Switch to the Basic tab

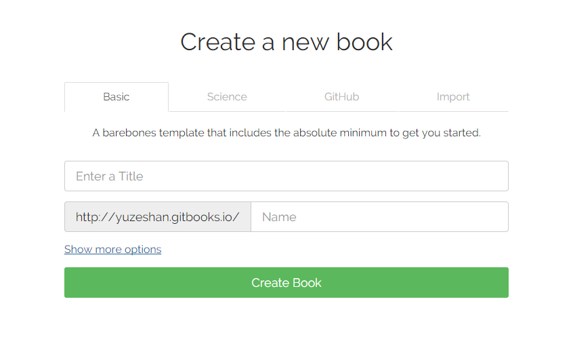(116, 97)
